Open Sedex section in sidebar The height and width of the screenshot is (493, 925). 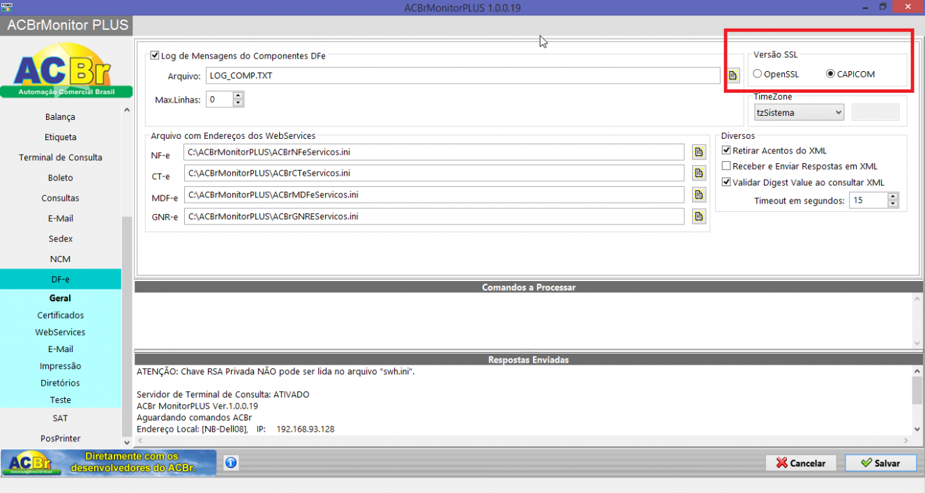pos(60,238)
